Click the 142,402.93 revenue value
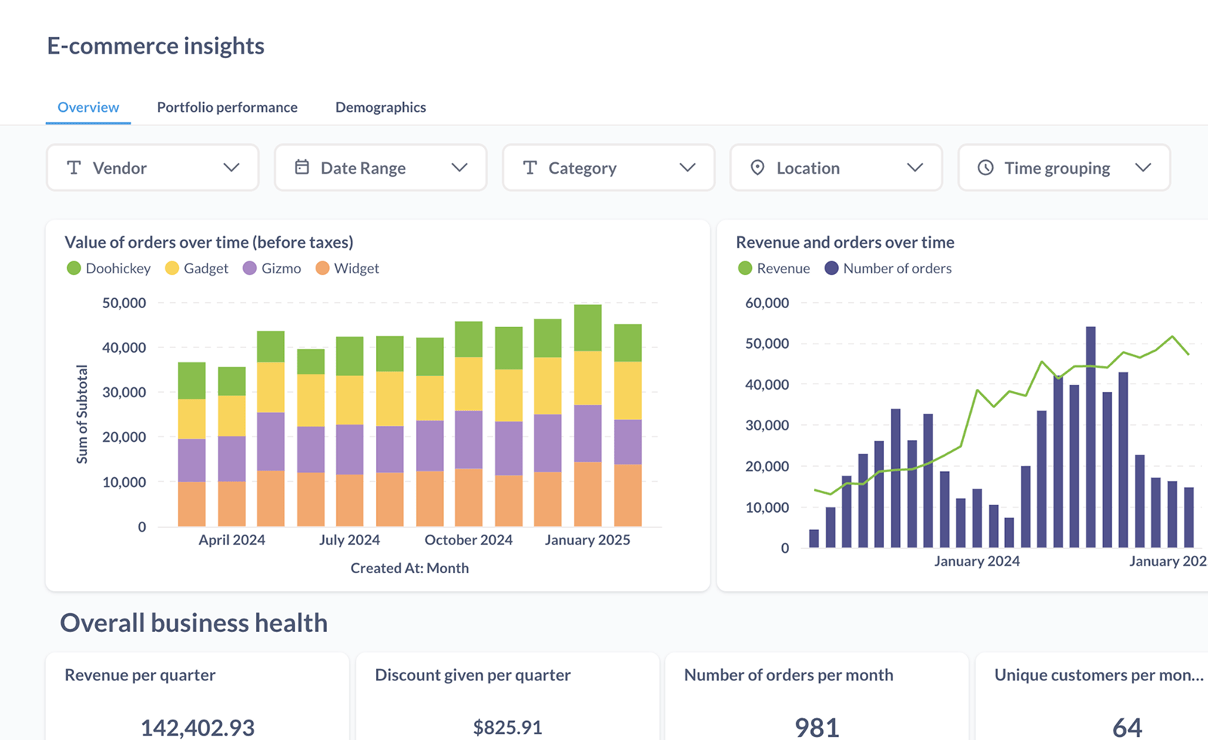Screen dimensions: 1208x740 [198, 728]
